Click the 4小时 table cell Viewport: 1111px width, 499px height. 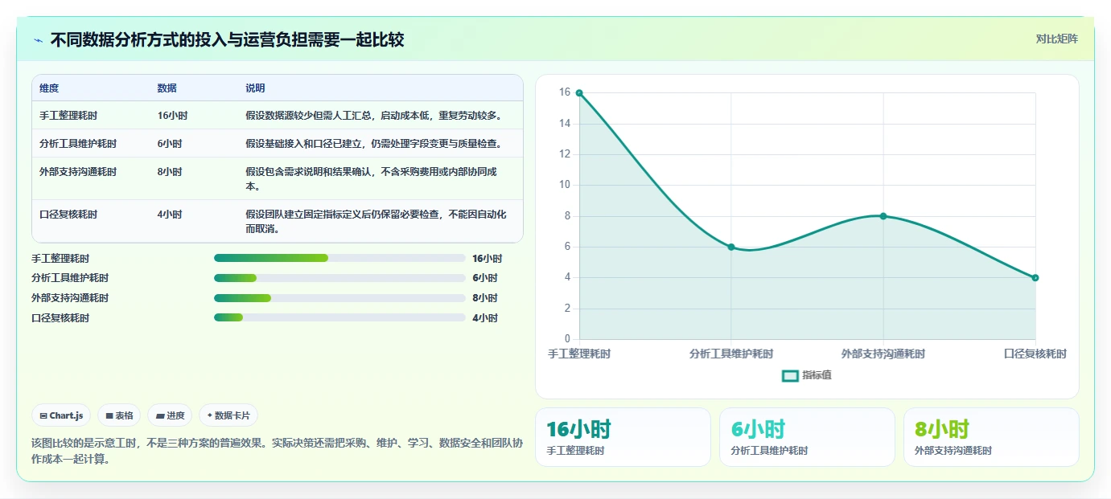(x=170, y=215)
